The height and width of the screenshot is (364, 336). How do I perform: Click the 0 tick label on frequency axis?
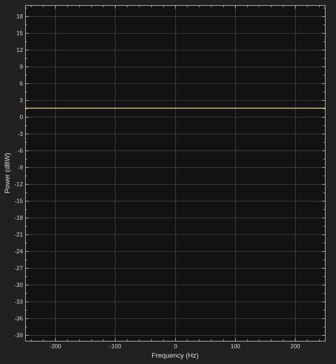point(175,346)
